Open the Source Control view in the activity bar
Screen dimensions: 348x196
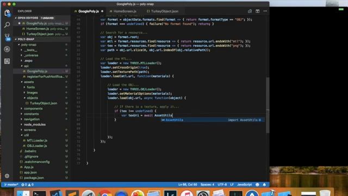tap(7, 37)
